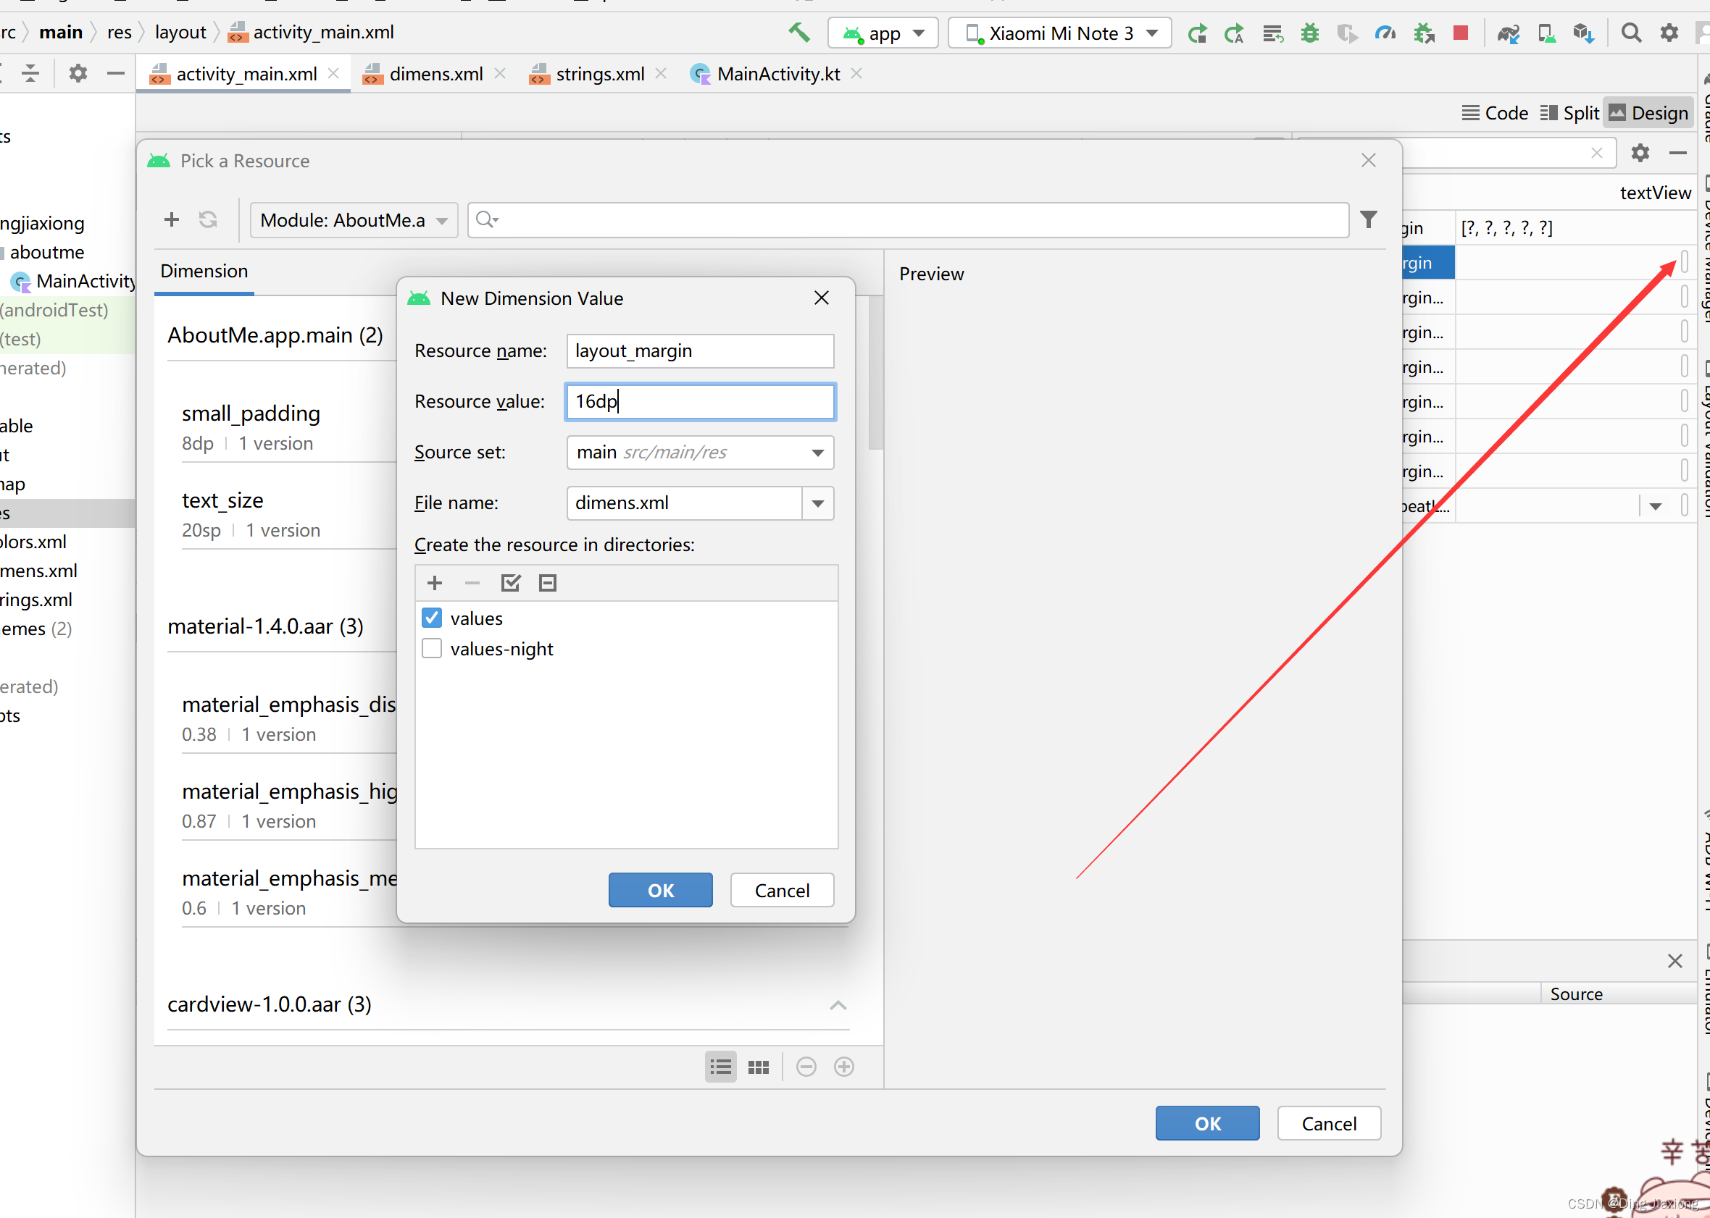This screenshot has width=1710, height=1218.
Task: Click select-all icon in directories toolbar
Action: click(510, 583)
